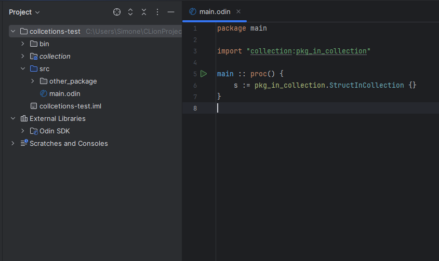Hide the Project panel with the minimize dash
Viewport: 439px width, 261px height.
(171, 12)
